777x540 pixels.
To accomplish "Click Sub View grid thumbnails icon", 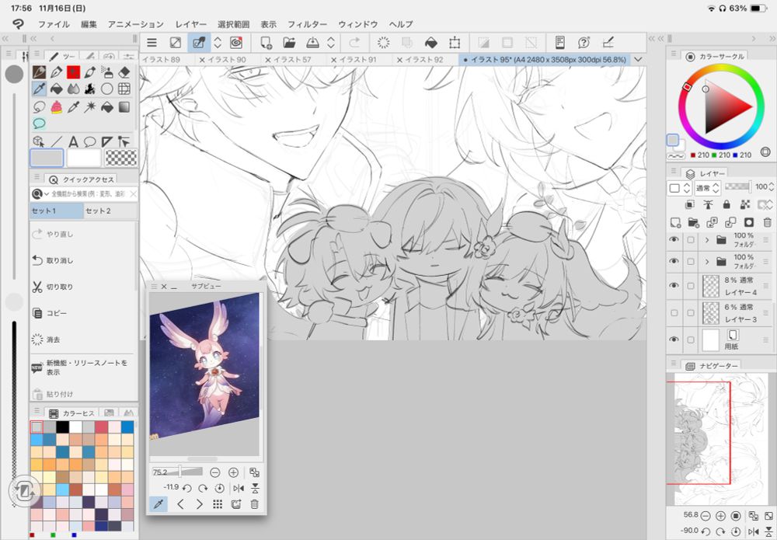I will pyautogui.click(x=218, y=504).
